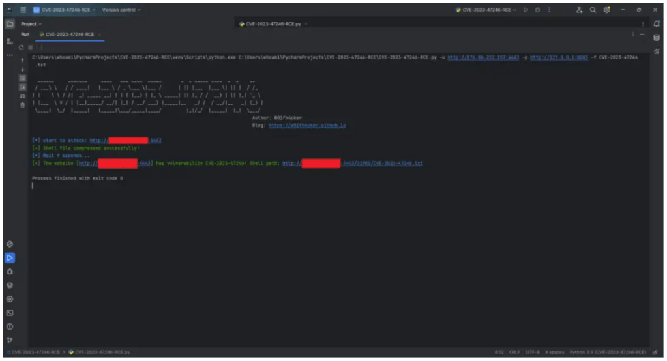Image resolution: width=667 pixels, height=361 pixels.
Task: Click the UTF-8 encoding in status bar
Action: tap(533, 352)
